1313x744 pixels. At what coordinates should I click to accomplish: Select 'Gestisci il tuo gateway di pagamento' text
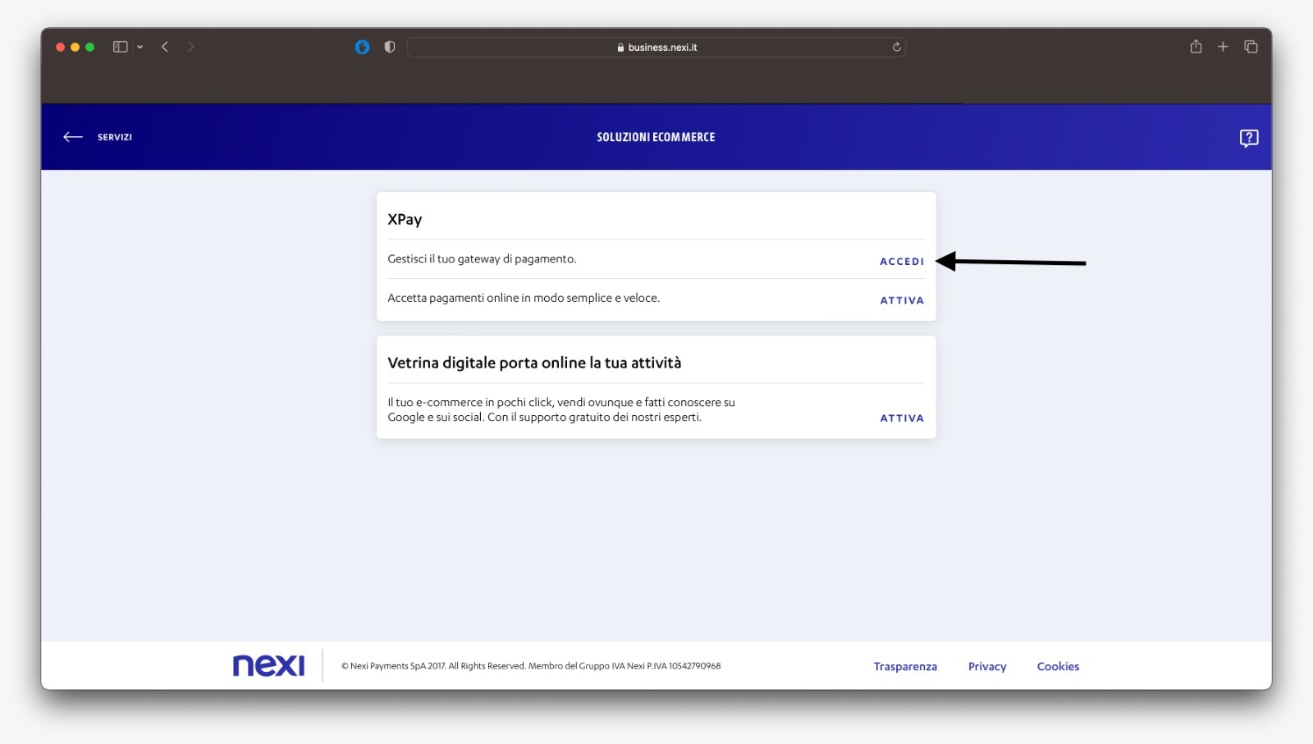(x=482, y=259)
